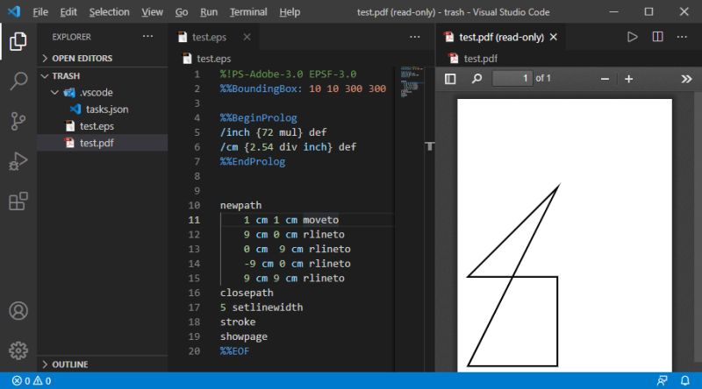The height and width of the screenshot is (389, 702).
Task: Click the %%EndProlog line
Action: pyautogui.click(x=253, y=161)
